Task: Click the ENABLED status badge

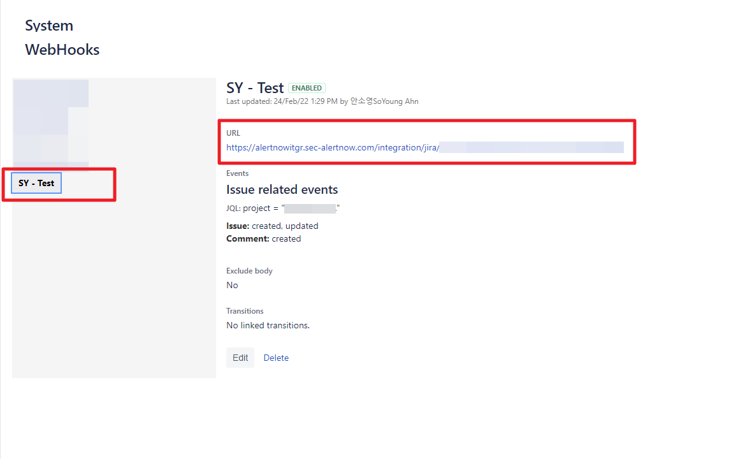Action: pos(307,88)
